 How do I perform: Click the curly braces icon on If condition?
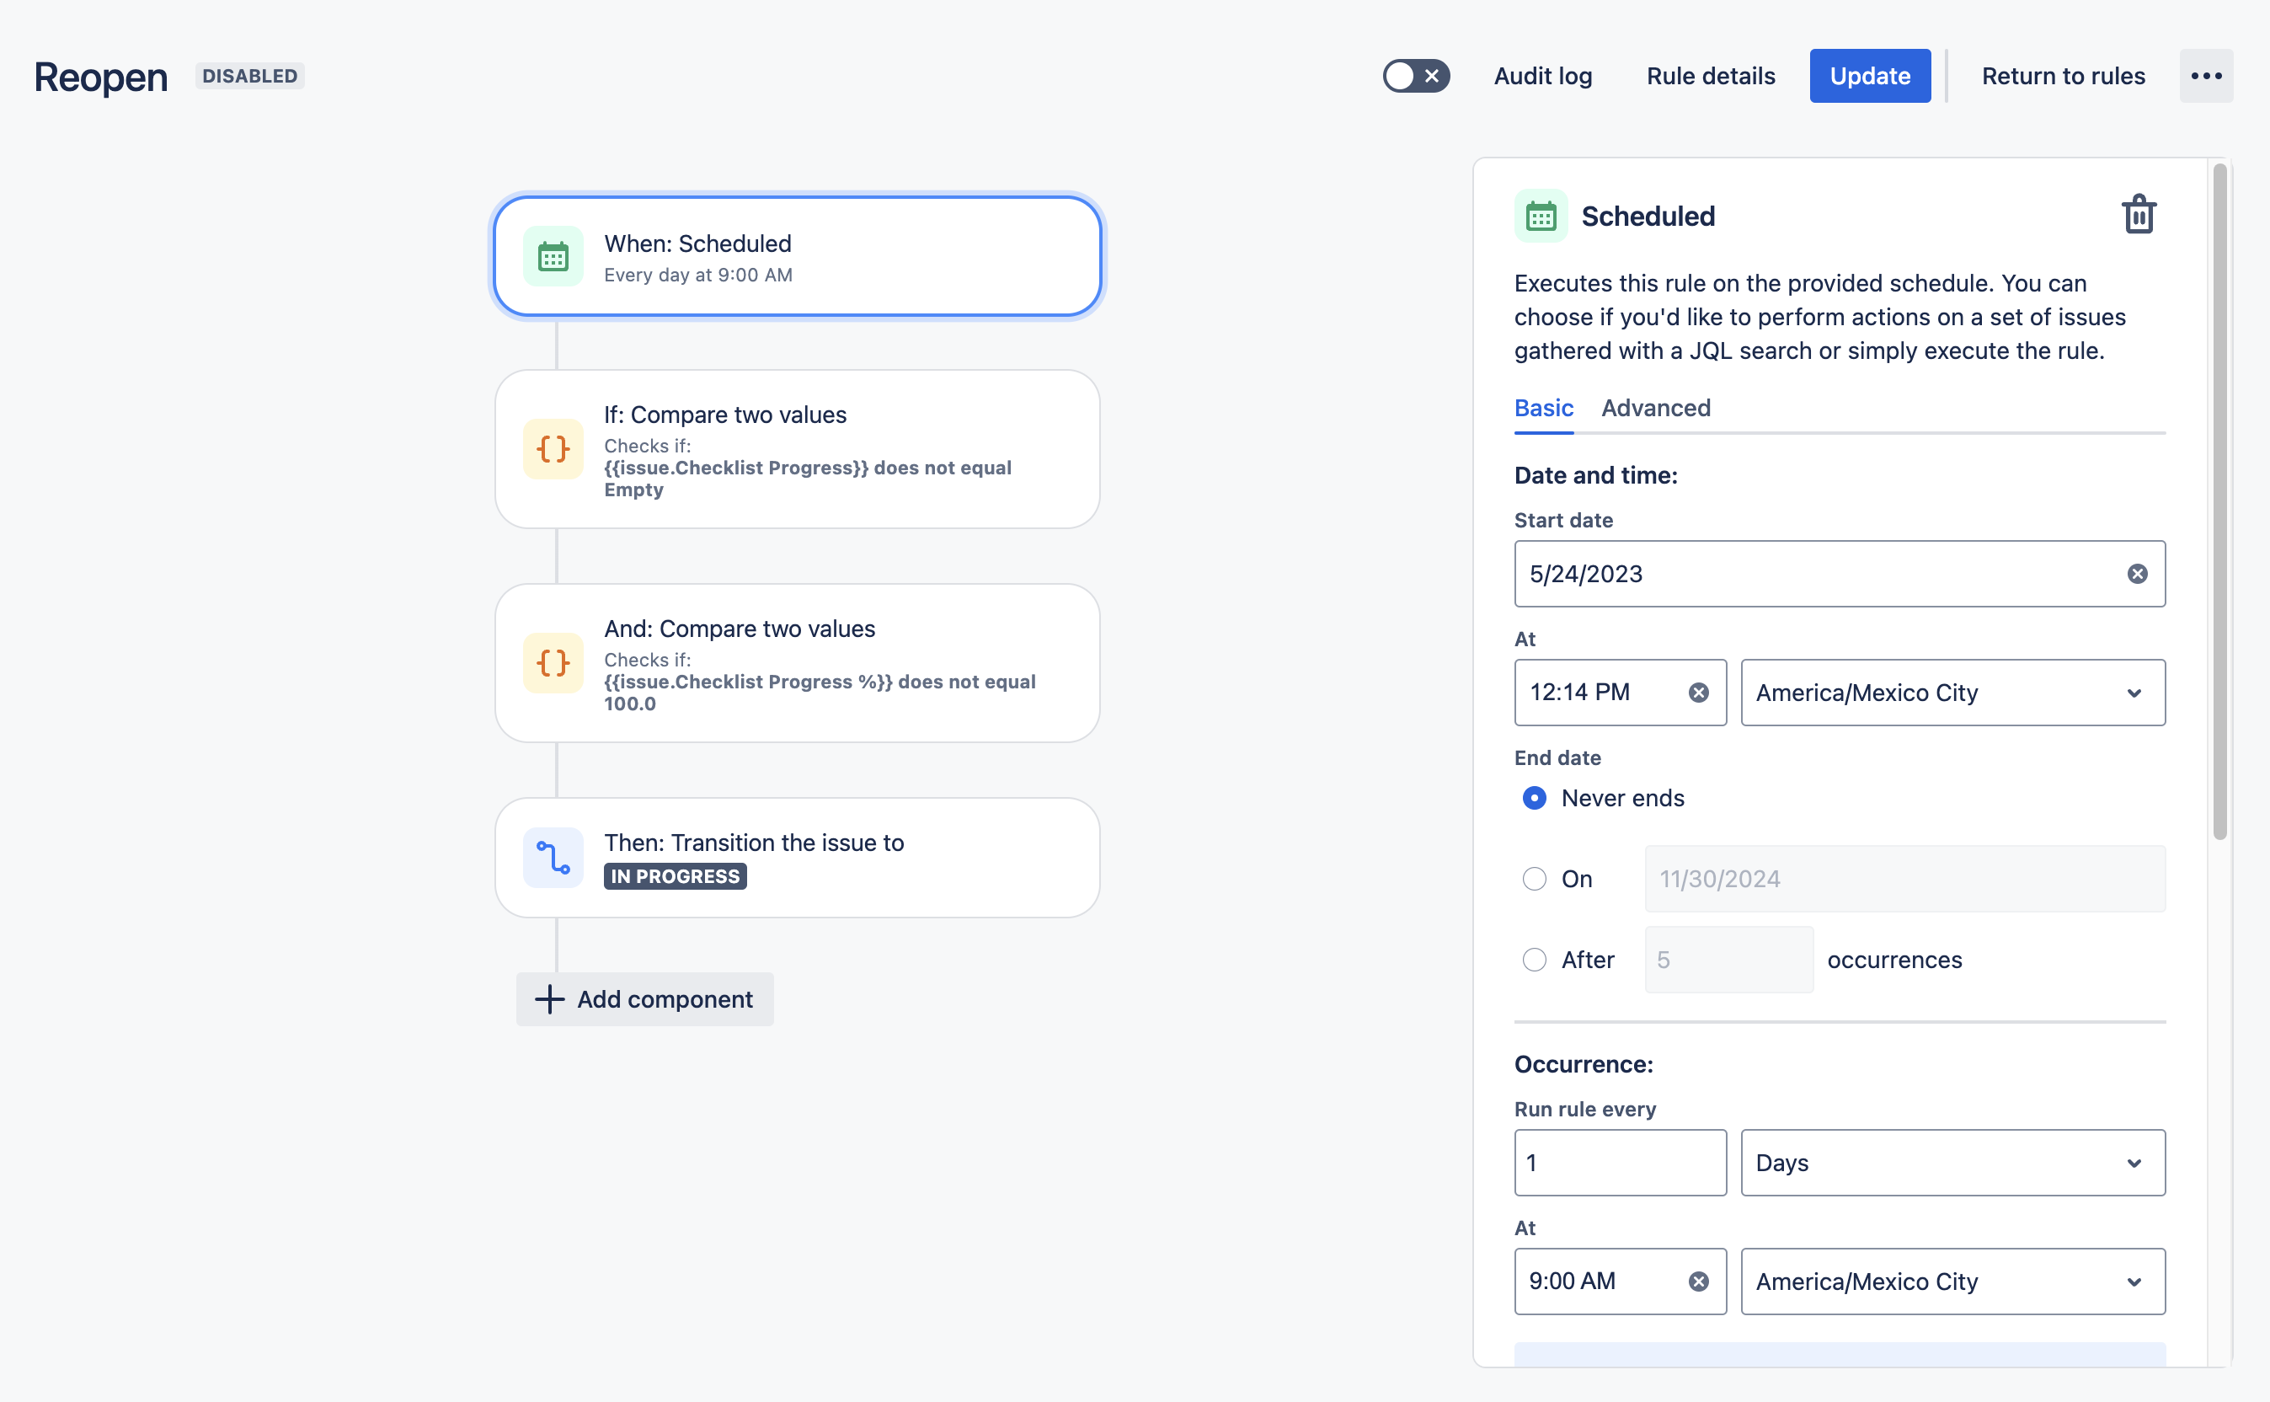(x=553, y=450)
